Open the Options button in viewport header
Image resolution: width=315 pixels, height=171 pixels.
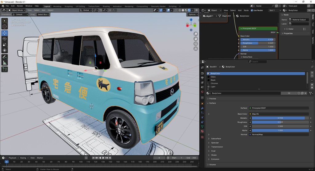click(193, 14)
